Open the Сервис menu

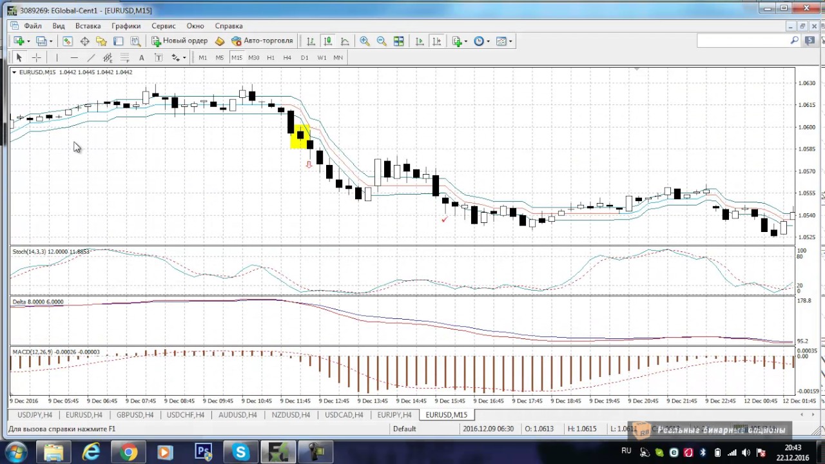click(x=164, y=26)
